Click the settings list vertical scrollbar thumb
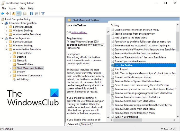This screenshot has width=180, height=131. (x=178, y=42)
